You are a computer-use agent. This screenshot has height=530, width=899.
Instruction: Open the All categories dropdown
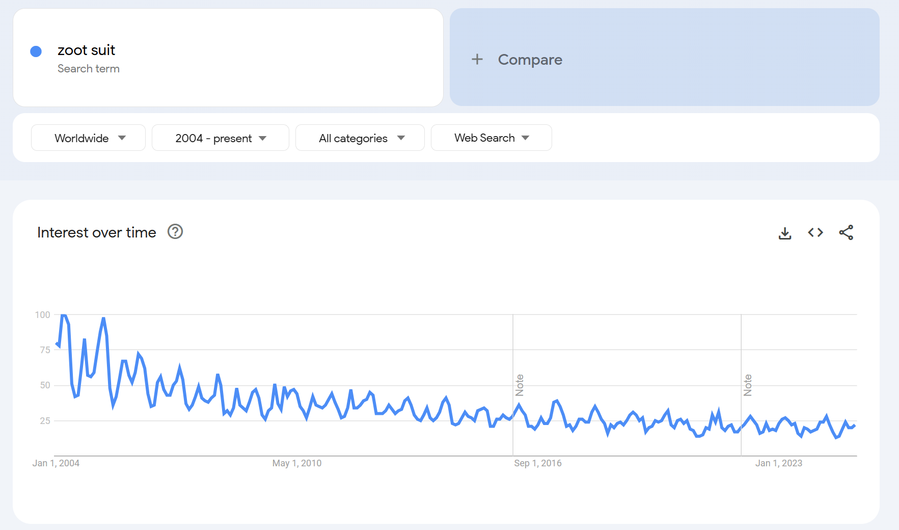[x=360, y=138]
